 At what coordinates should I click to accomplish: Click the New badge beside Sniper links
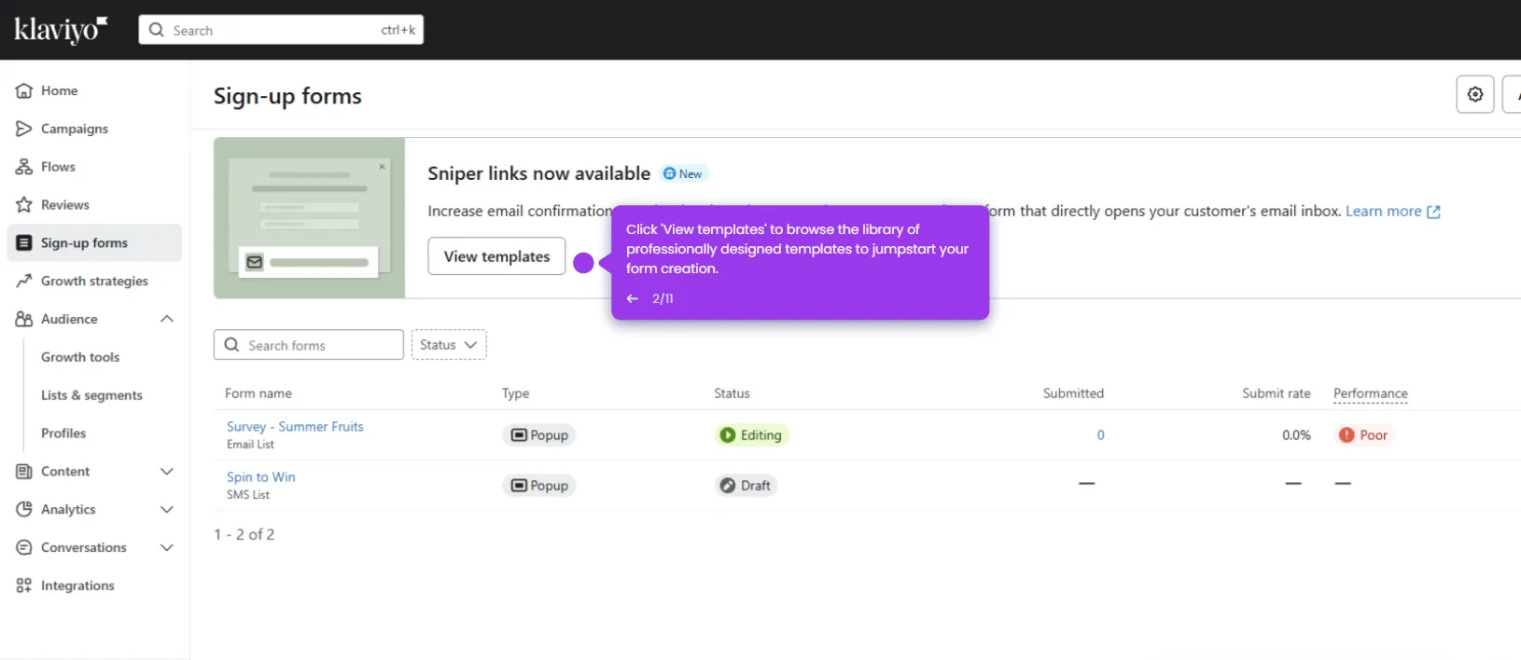[x=683, y=173]
